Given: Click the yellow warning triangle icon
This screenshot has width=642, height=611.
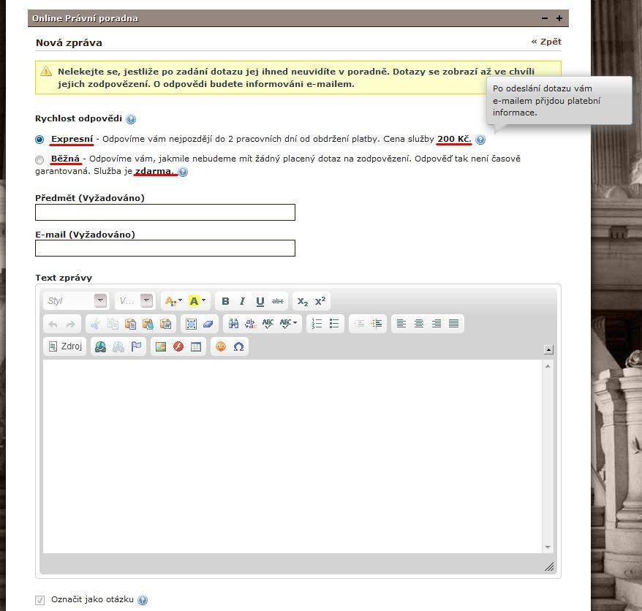Looking at the screenshot, I should coord(46,71).
